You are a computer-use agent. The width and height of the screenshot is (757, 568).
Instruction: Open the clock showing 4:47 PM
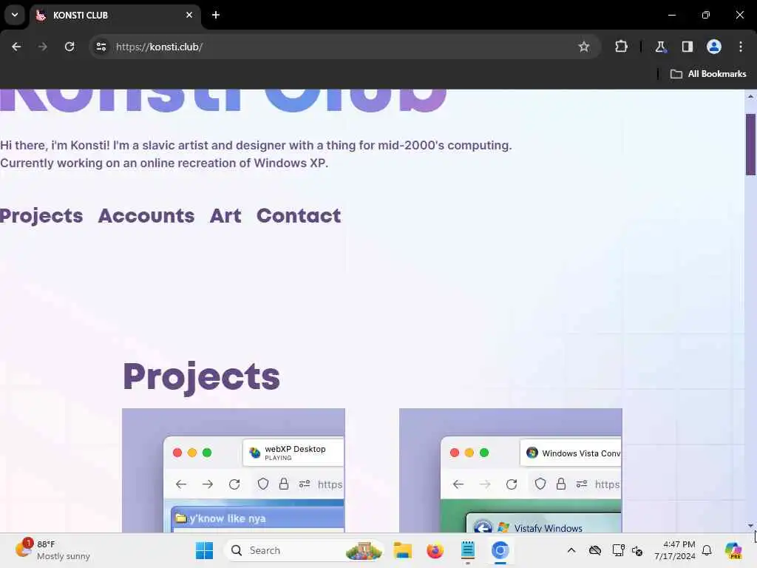pos(675,550)
